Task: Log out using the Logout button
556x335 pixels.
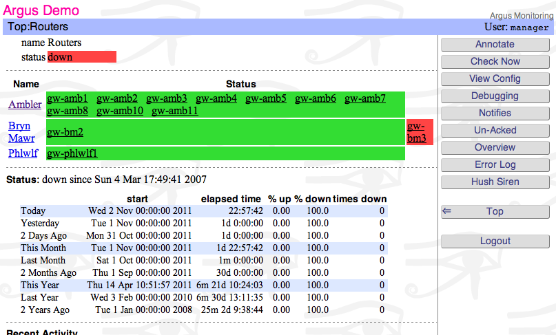Action: 494,241
